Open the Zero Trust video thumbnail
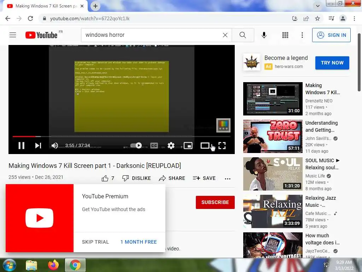Viewport: 362px width, 272px height. 273,136
